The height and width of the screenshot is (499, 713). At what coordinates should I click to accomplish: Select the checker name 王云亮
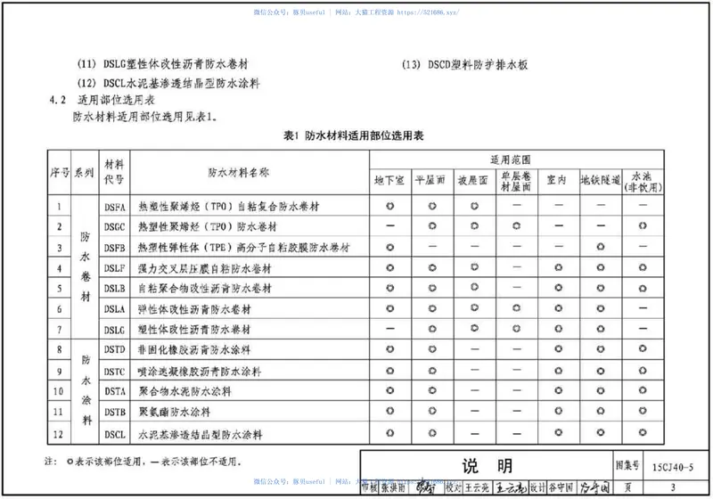pos(477,487)
